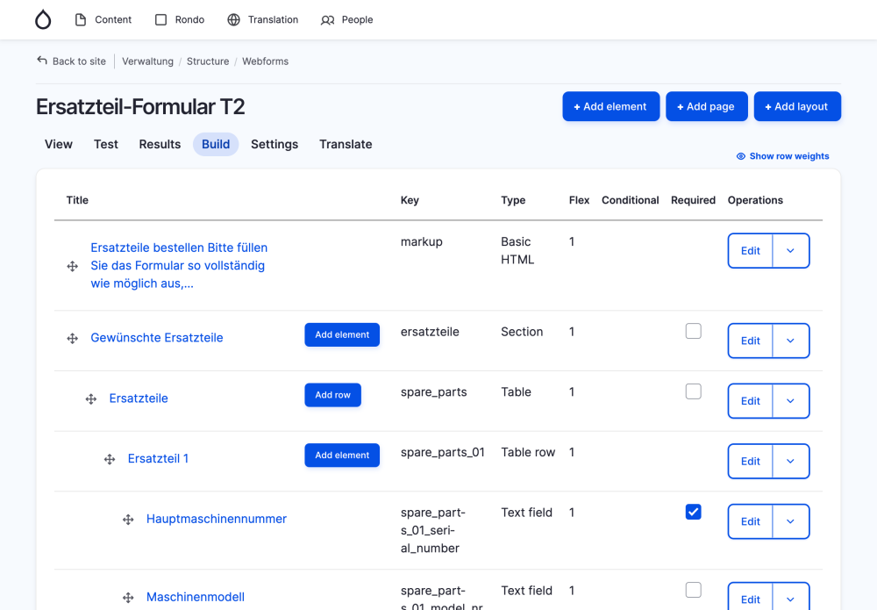The height and width of the screenshot is (610, 877).
Task: Switch to the Settings tab
Action: pyautogui.click(x=274, y=144)
